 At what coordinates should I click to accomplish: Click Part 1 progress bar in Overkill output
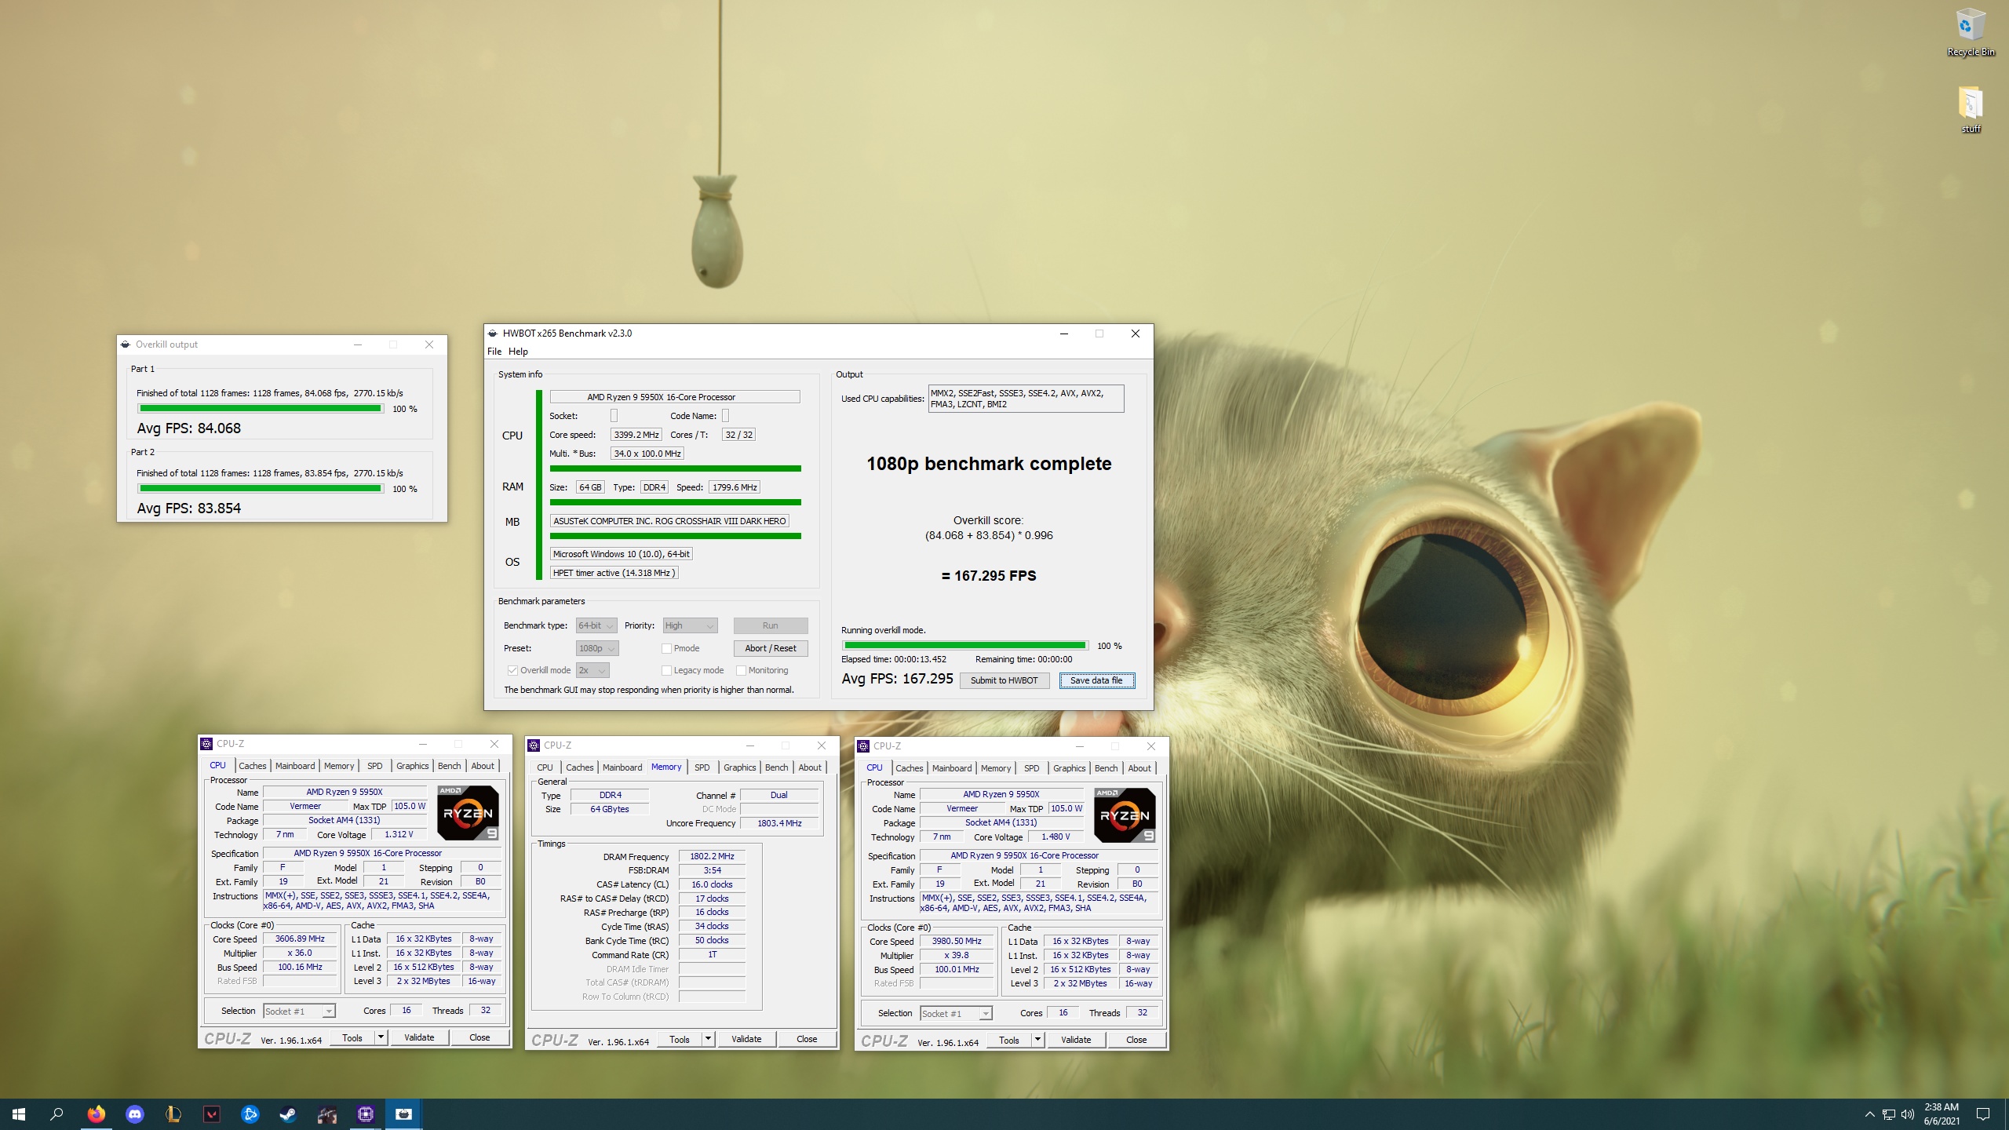[260, 408]
